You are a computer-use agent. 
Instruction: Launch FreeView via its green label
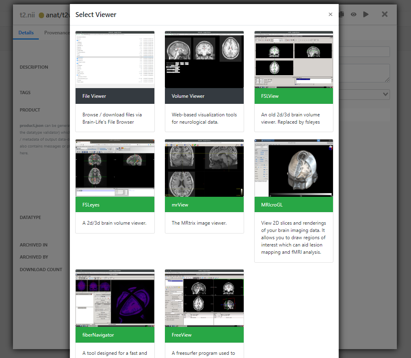click(204, 335)
